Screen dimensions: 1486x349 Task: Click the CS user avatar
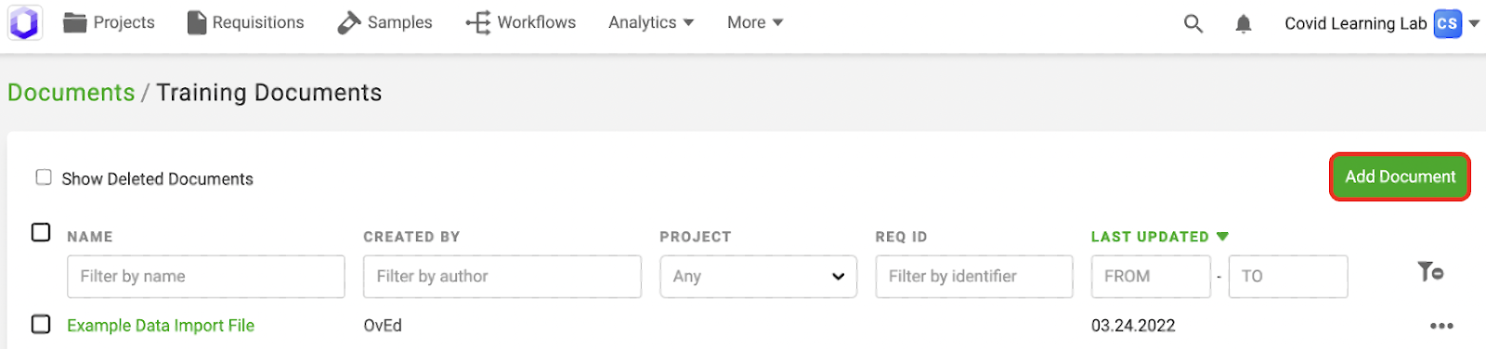pos(1447,23)
